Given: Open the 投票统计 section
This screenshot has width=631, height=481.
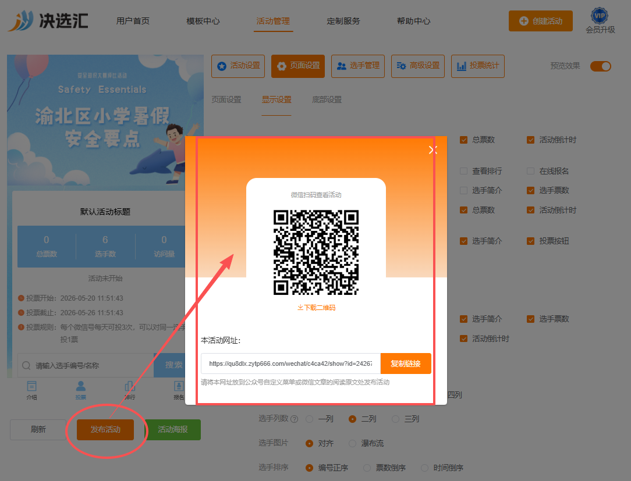Looking at the screenshot, I should coord(478,66).
